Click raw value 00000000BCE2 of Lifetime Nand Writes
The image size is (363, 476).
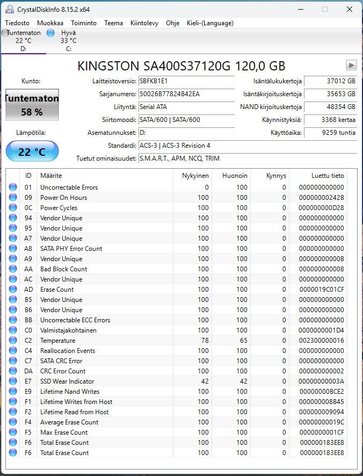tap(322, 392)
